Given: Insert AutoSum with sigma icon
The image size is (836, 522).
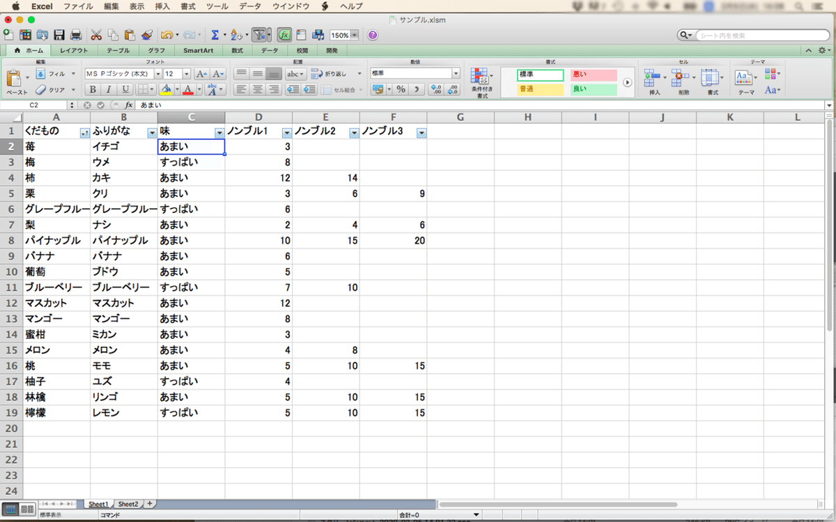Looking at the screenshot, I should 215,34.
